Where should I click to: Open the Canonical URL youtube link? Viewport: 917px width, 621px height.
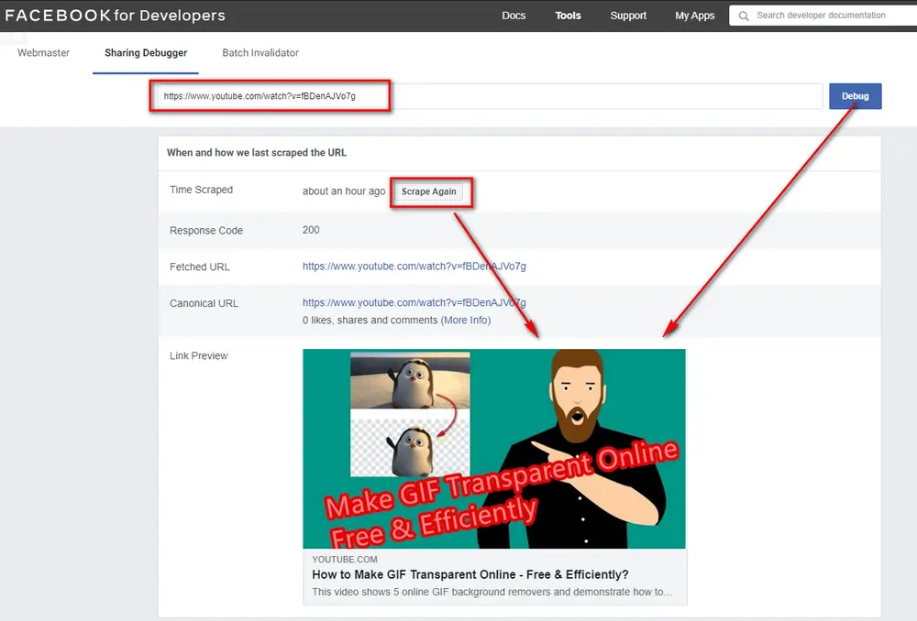coord(414,302)
